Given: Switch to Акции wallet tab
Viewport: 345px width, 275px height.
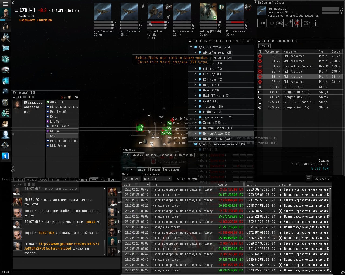Looking at the screenshot, I should (142, 169).
